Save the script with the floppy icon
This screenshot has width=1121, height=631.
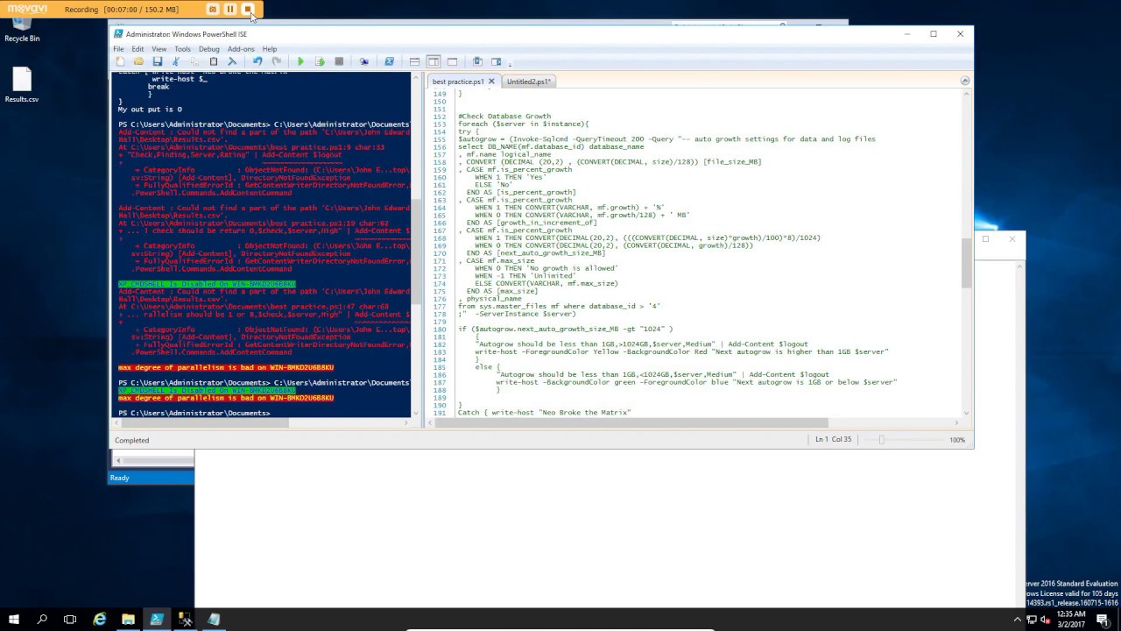tap(158, 61)
